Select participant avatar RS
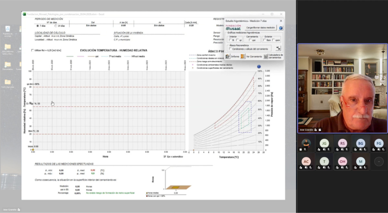The width and height of the screenshot is (388, 213). click(x=342, y=143)
